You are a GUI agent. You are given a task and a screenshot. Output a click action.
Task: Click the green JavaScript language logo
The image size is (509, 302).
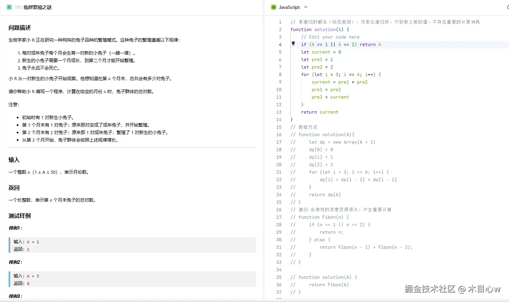274,7
